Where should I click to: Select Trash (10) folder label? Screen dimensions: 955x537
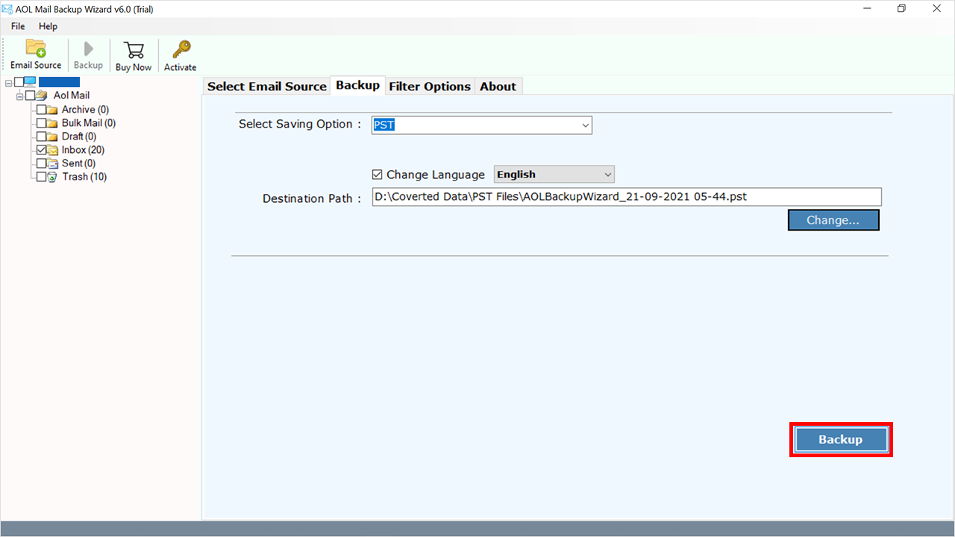84,177
